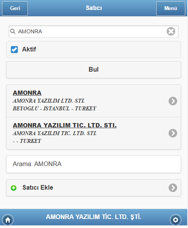Screen dimensions: 188x228
Task: Select AMONRA YAZILIM TIC. LTD. STI. link
Action: [x=65, y=125]
